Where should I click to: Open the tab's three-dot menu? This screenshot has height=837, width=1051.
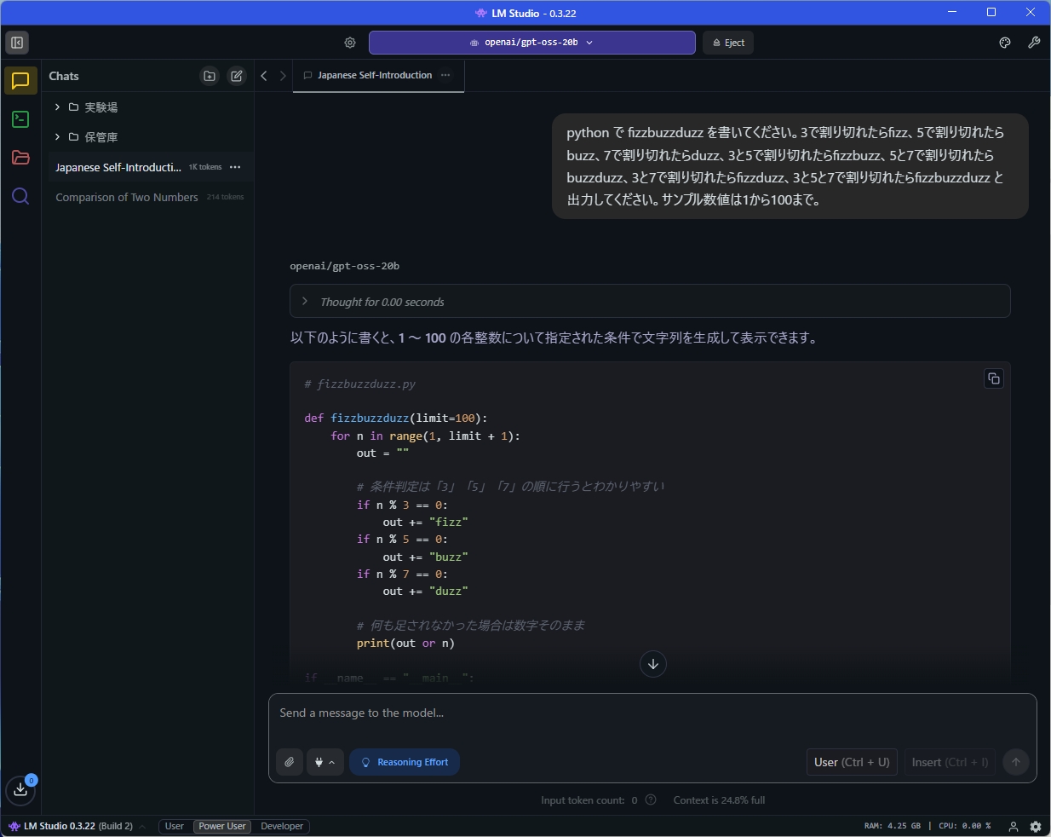click(445, 75)
